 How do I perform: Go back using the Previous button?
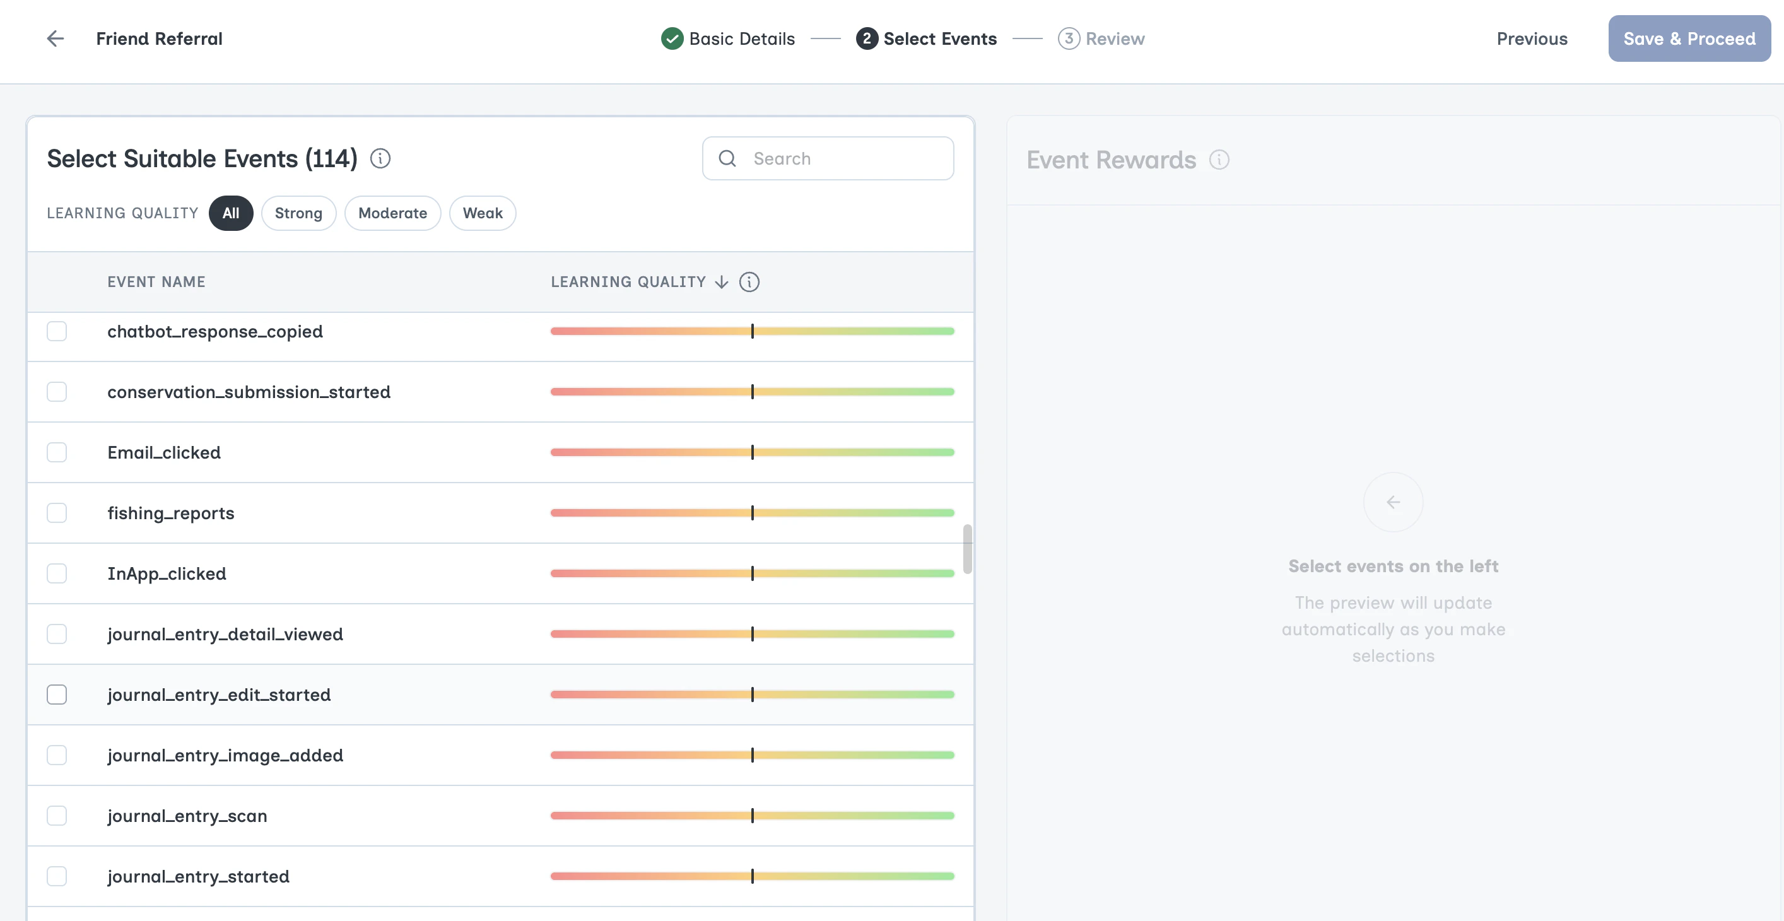pyautogui.click(x=1531, y=38)
